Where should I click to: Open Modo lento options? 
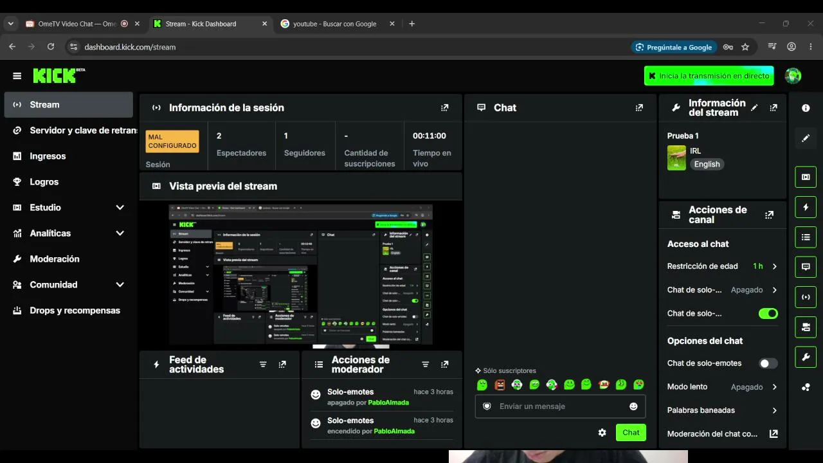tap(723, 387)
